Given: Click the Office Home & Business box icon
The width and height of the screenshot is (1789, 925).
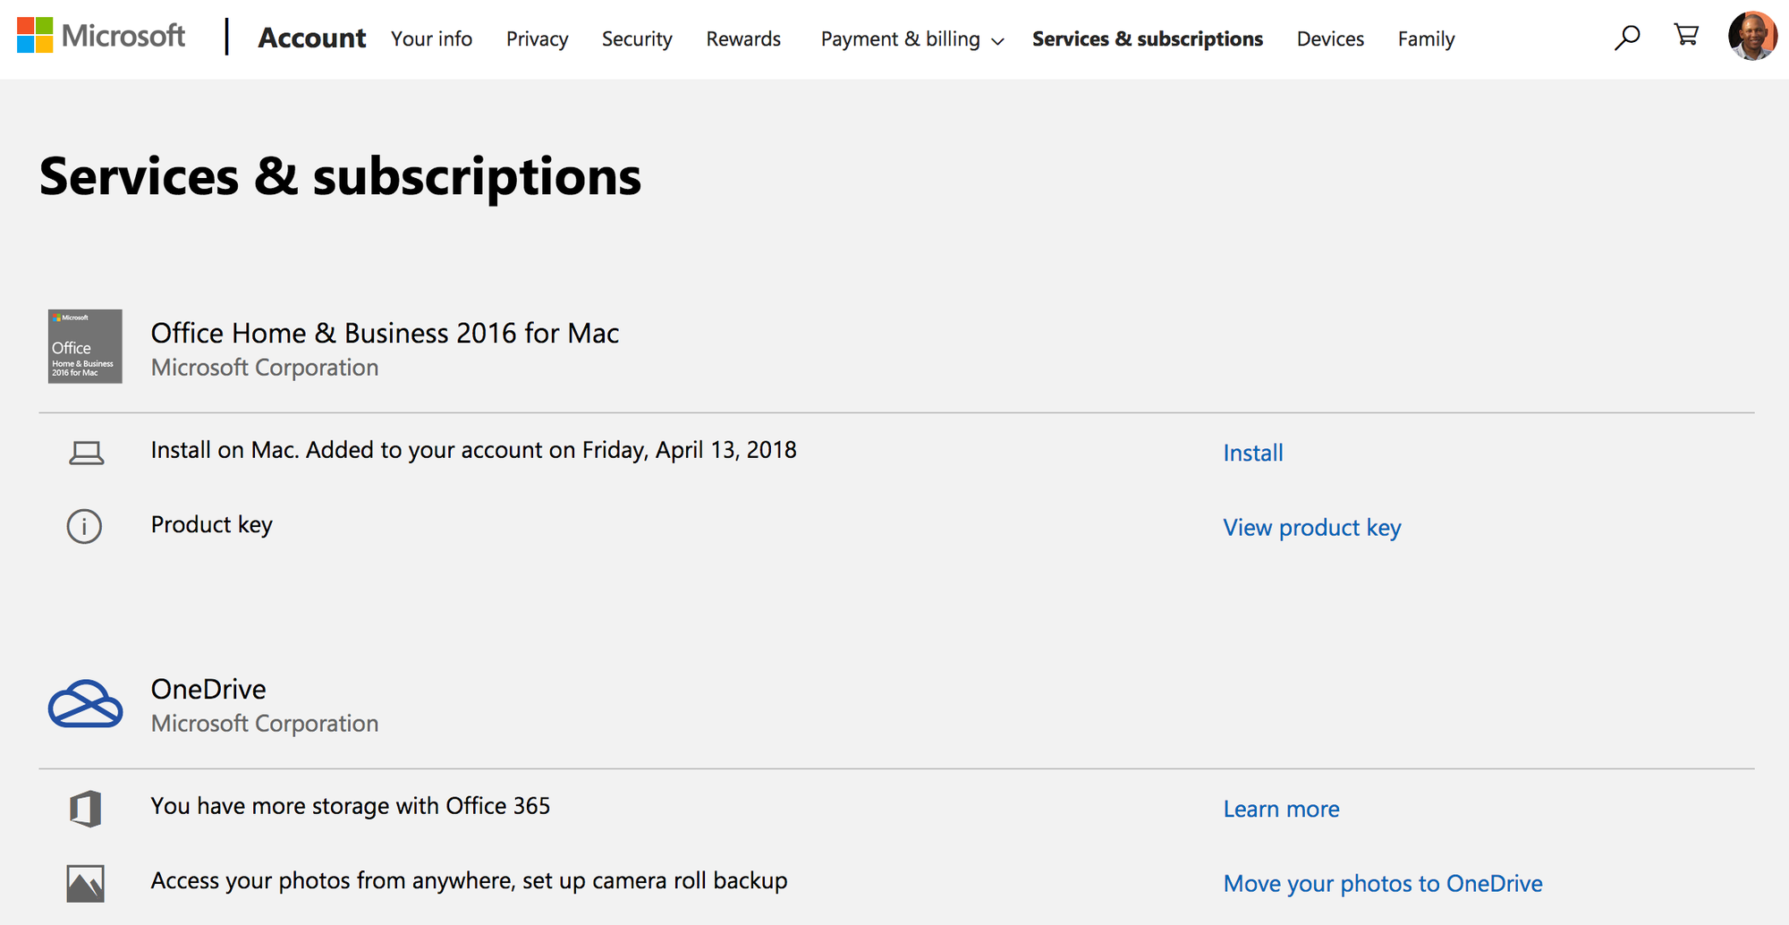Looking at the screenshot, I should (85, 346).
